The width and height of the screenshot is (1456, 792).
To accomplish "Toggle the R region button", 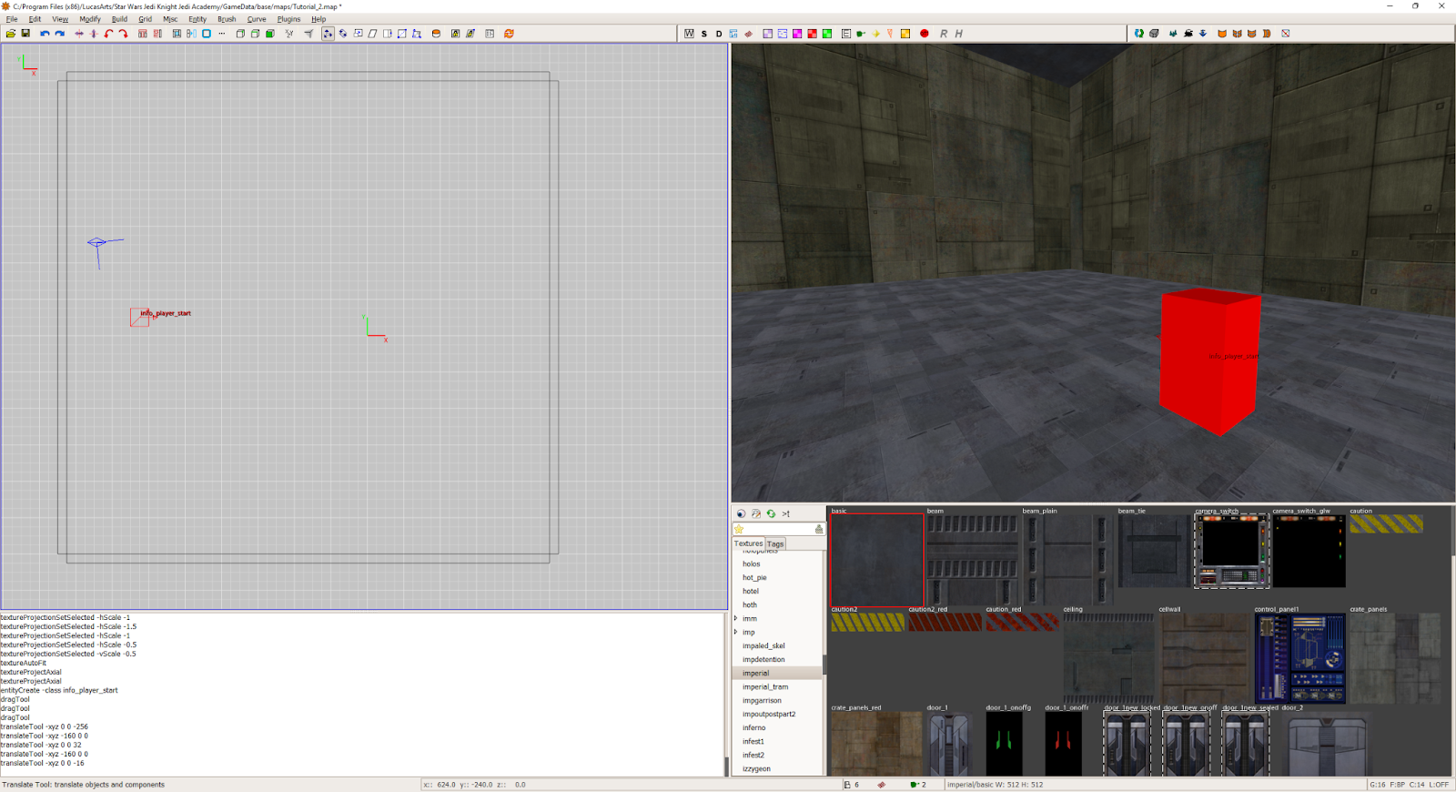I will coord(944,34).
